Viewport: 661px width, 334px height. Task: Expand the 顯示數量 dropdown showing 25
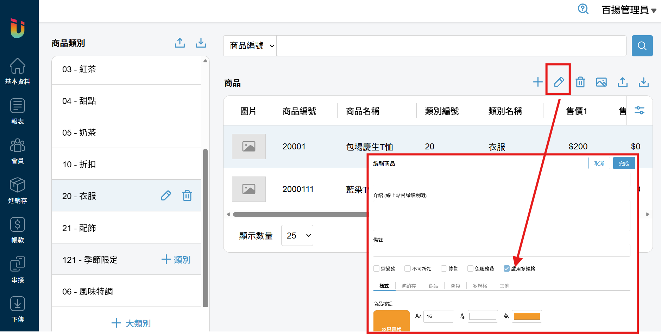pos(297,235)
